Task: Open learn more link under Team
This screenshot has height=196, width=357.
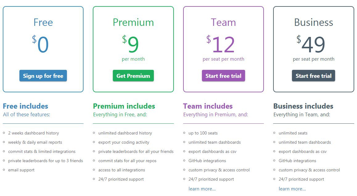Action: click(202, 189)
